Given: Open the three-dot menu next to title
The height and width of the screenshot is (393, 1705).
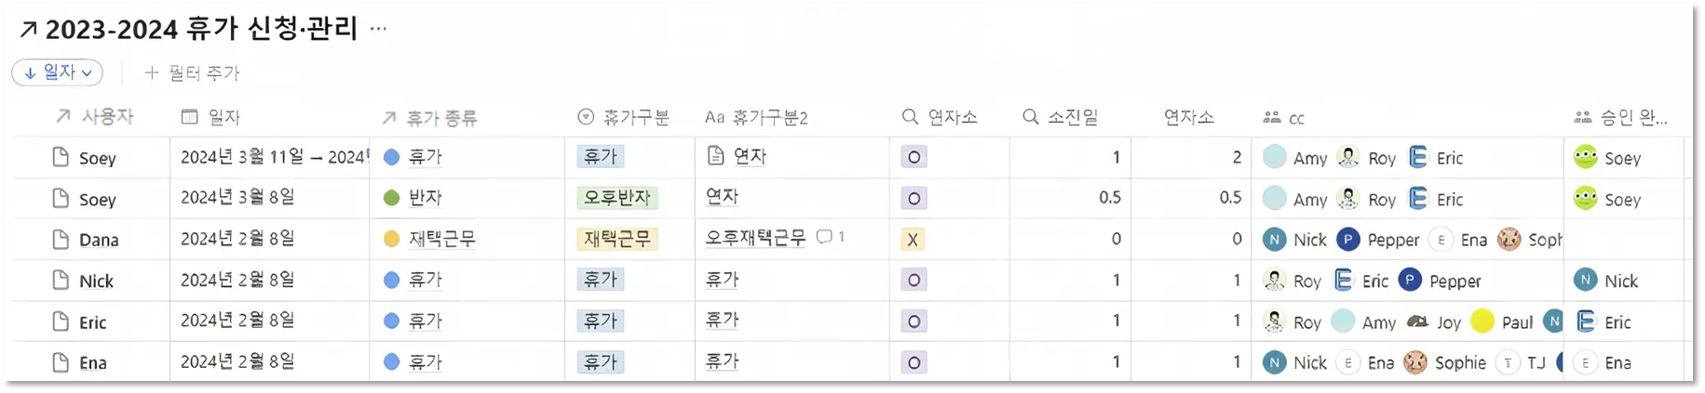Looking at the screenshot, I should 377,29.
